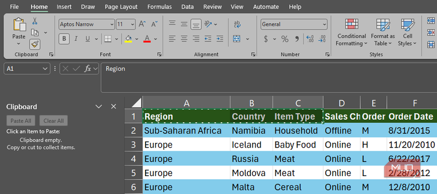Open the Font dialog launcher
This screenshot has height=194, width=437.
(x=159, y=55)
